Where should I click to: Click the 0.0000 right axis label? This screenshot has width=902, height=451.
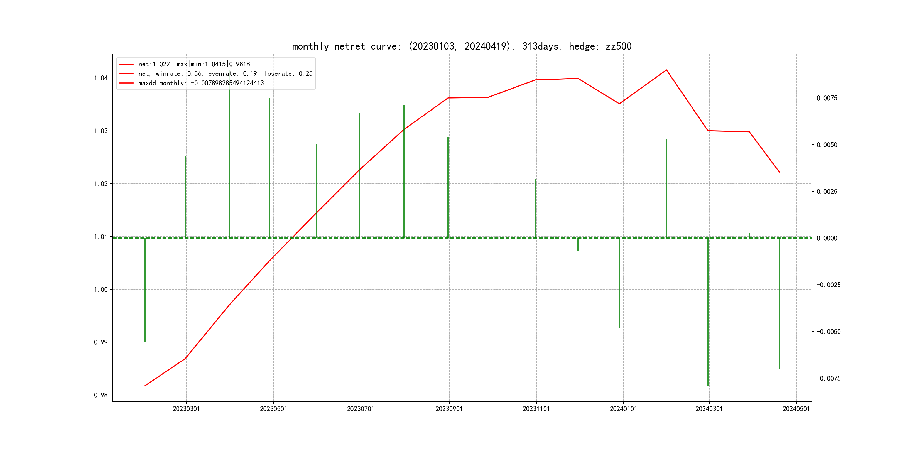(x=827, y=238)
